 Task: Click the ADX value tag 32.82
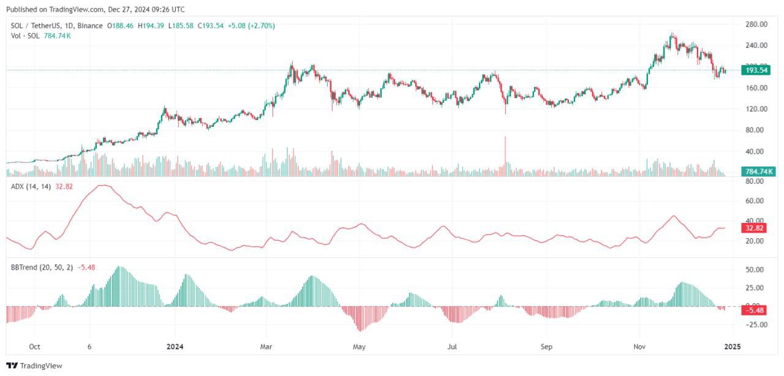pos(755,228)
